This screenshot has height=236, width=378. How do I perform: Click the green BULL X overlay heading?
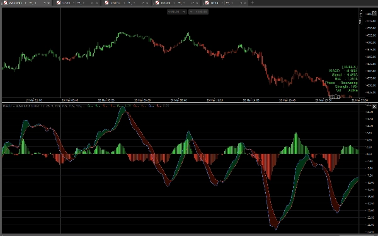pyautogui.click(x=350, y=67)
